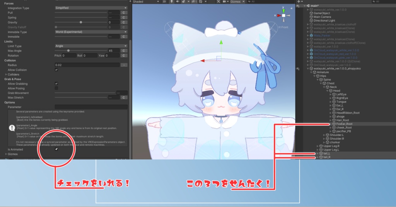This screenshot has width=396, height=207.
Task: Click the C curve button for Gravity
Action: pos(123,22)
